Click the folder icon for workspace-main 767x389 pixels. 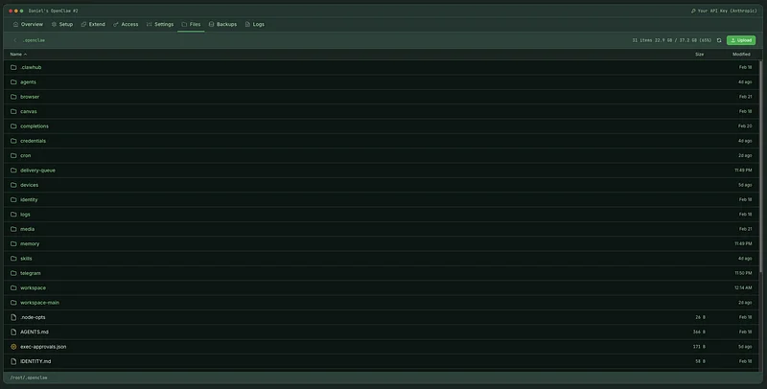(13, 303)
